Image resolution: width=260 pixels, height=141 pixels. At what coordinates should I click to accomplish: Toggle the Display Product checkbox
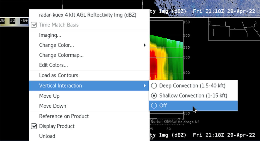[x=34, y=126]
